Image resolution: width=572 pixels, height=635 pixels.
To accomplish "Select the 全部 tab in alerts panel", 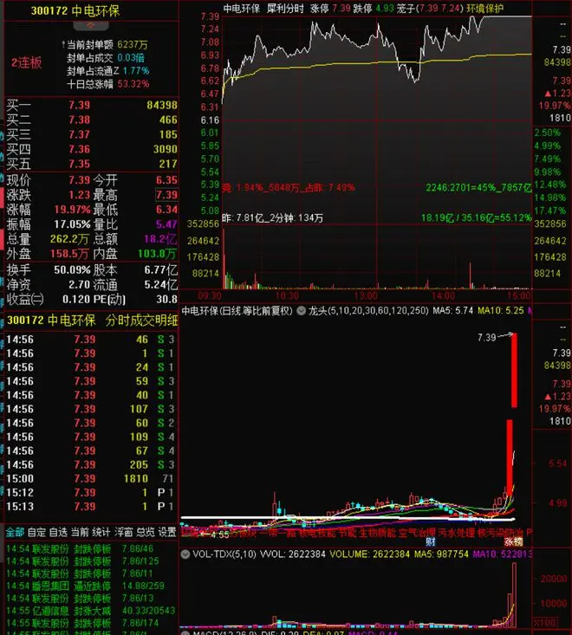I will (x=15, y=531).
